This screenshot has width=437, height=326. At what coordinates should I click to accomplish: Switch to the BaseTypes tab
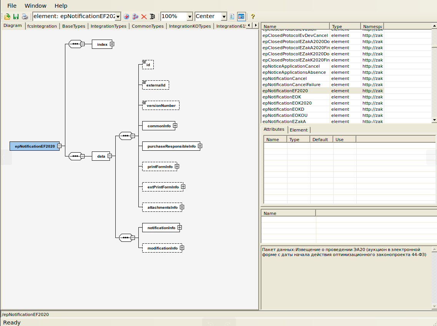(x=74, y=26)
